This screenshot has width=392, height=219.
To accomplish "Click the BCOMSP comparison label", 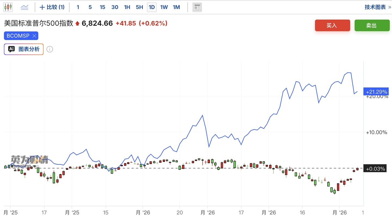I will [x=18, y=36].
